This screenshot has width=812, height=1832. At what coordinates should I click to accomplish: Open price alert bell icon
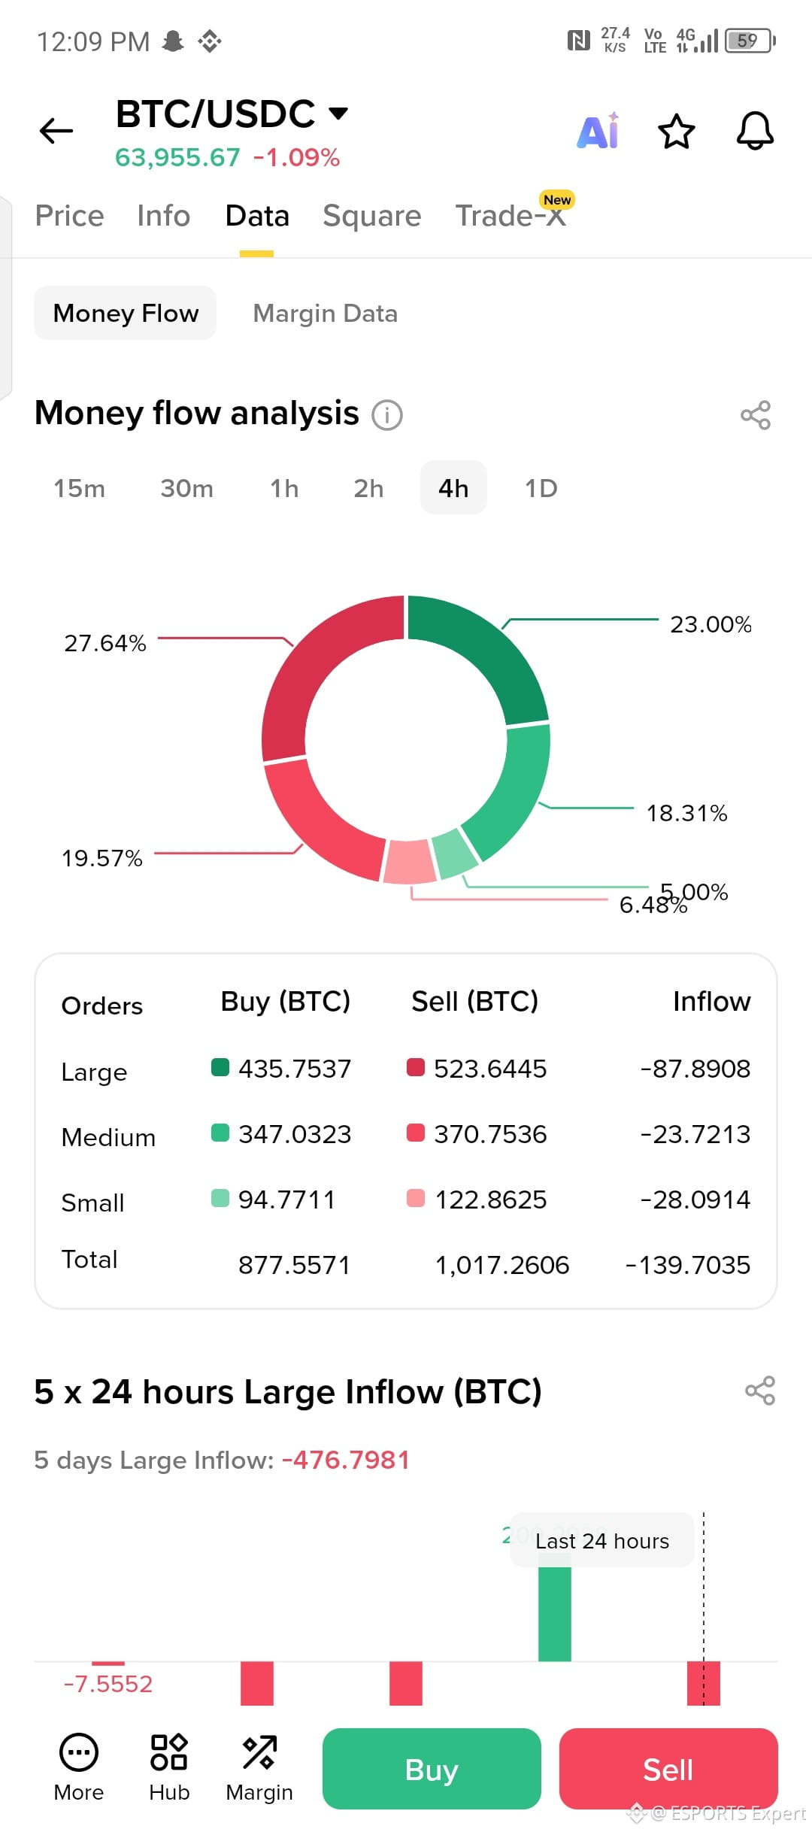755,132
